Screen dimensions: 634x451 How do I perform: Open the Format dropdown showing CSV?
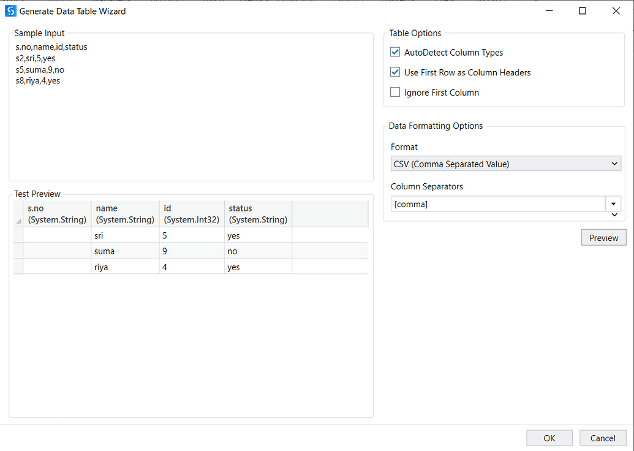click(x=505, y=164)
